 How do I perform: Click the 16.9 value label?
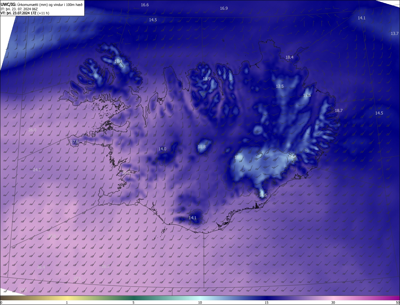point(224,8)
